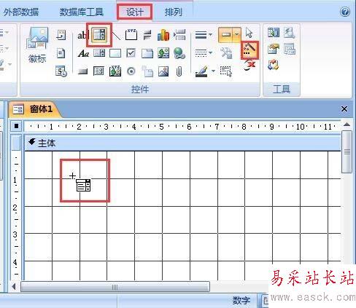Choose the Line drawing control

coord(116,36)
